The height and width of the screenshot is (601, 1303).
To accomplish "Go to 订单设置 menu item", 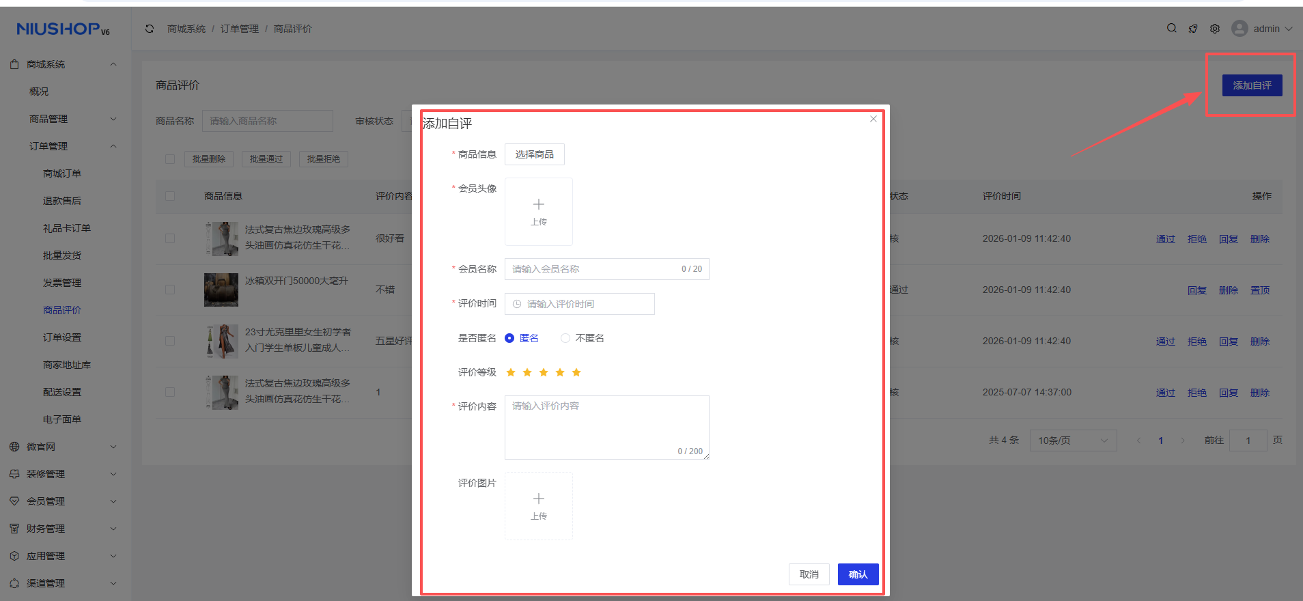I will pyautogui.click(x=62, y=337).
